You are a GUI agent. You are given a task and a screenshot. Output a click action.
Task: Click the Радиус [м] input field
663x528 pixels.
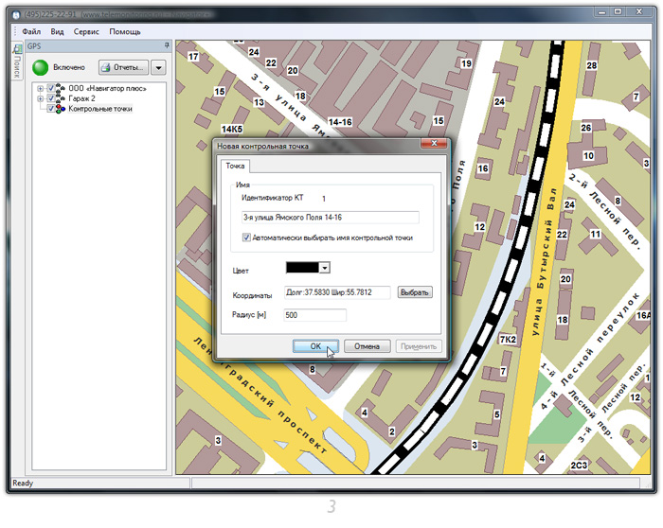tap(314, 315)
